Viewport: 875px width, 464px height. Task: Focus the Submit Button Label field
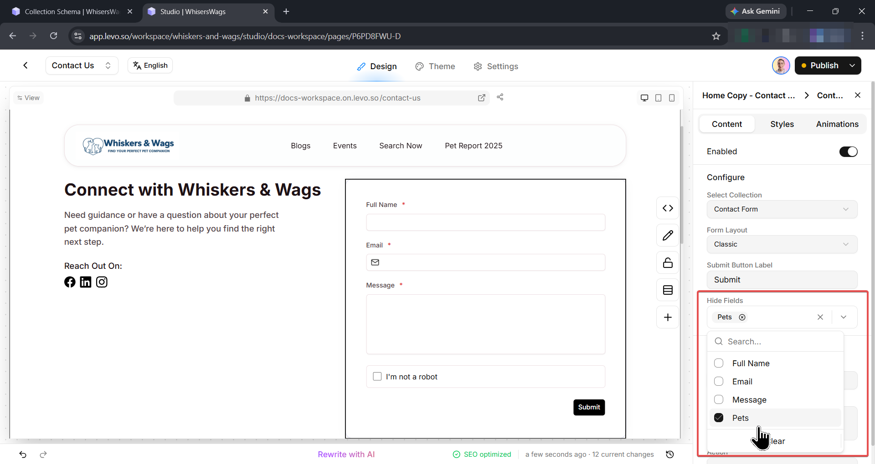(782, 280)
